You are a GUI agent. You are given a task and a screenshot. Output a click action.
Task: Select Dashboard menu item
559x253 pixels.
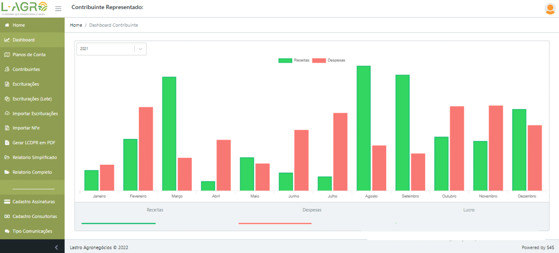(32, 40)
